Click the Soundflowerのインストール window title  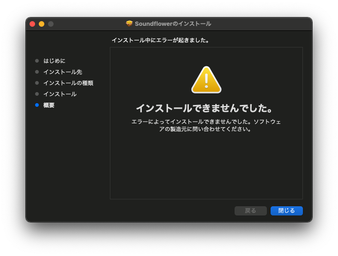[173, 23]
